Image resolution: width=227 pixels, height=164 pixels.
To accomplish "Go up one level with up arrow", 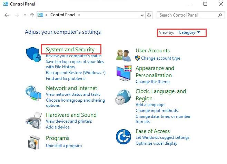I will [x=32, y=15].
